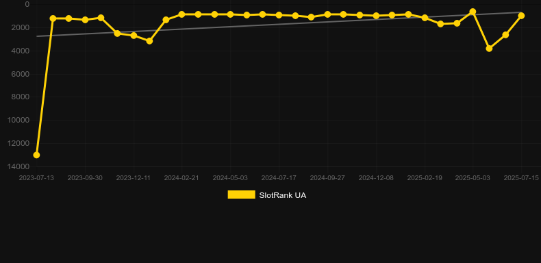
Task: Click the y-axis value 6000
Action: pos(21,74)
